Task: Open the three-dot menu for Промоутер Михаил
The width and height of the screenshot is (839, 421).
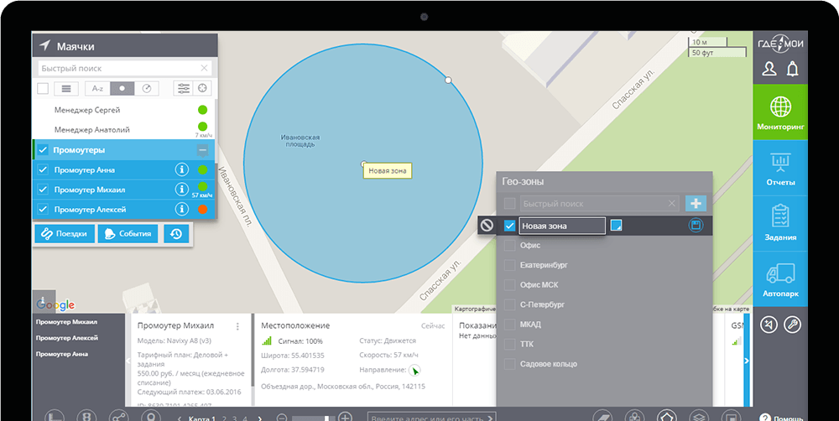Action: [238, 326]
